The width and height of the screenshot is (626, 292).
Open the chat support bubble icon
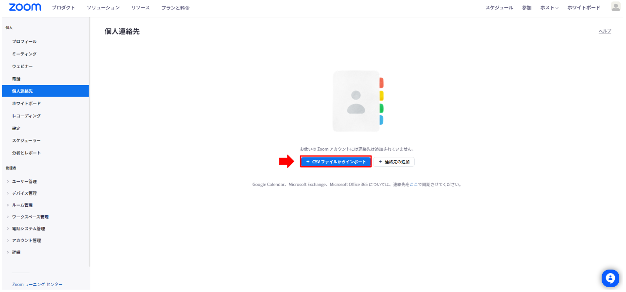(x=610, y=278)
